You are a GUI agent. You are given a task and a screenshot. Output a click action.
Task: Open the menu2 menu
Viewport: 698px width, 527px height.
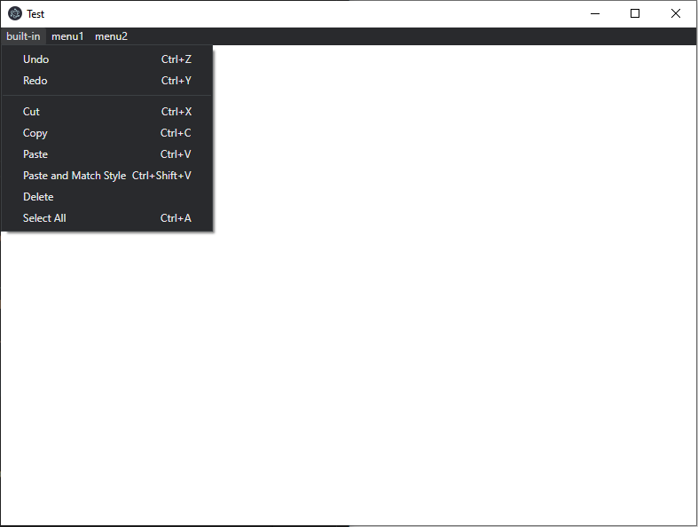coord(111,36)
